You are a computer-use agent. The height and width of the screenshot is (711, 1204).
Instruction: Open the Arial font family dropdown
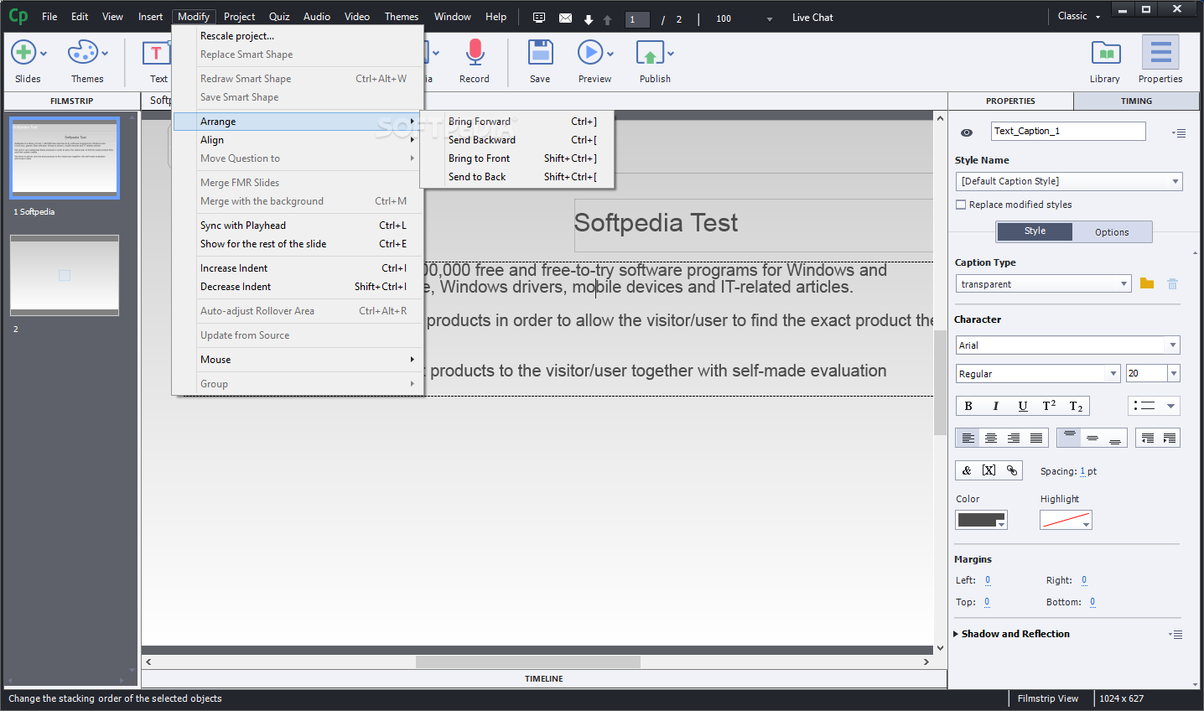1067,345
